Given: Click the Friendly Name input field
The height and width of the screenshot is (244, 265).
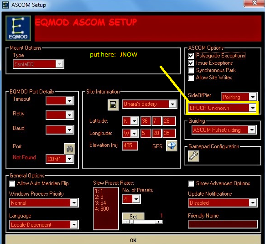Looking at the screenshot, I should tap(223, 224).
